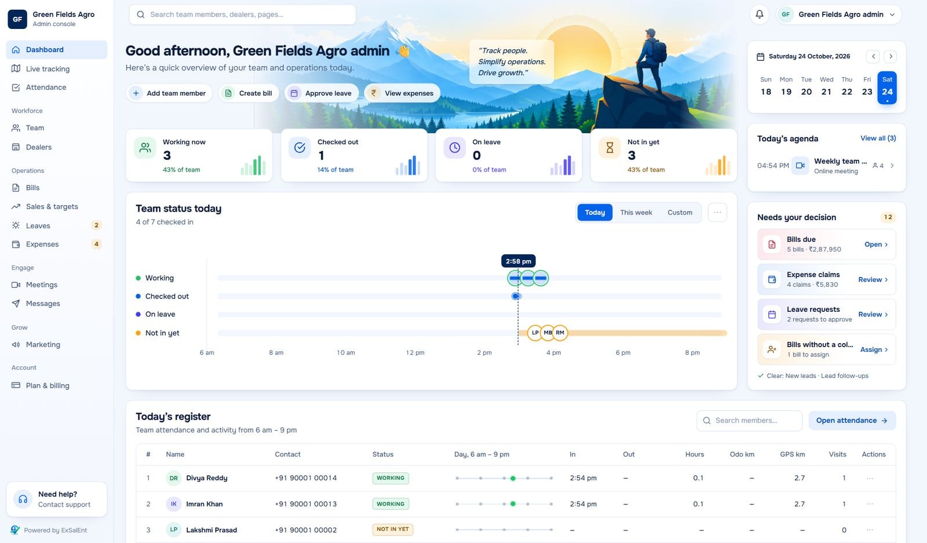Click View all (3) agenda link
Viewport: 927px width, 543px height.
(x=878, y=139)
